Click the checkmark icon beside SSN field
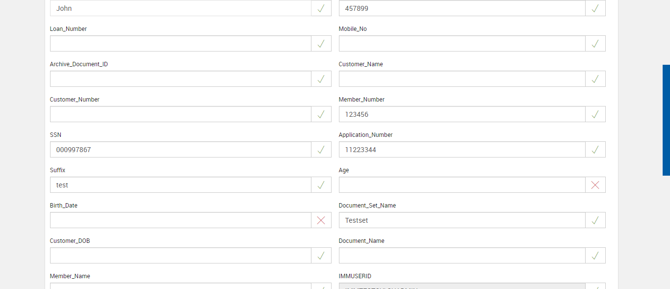Screen dimensions: 670x289 321,150
